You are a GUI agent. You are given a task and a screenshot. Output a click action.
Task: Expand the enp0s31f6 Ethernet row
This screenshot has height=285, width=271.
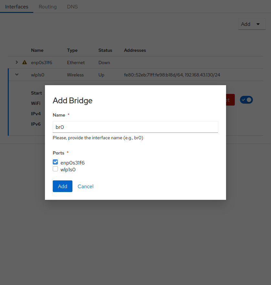[17, 62]
